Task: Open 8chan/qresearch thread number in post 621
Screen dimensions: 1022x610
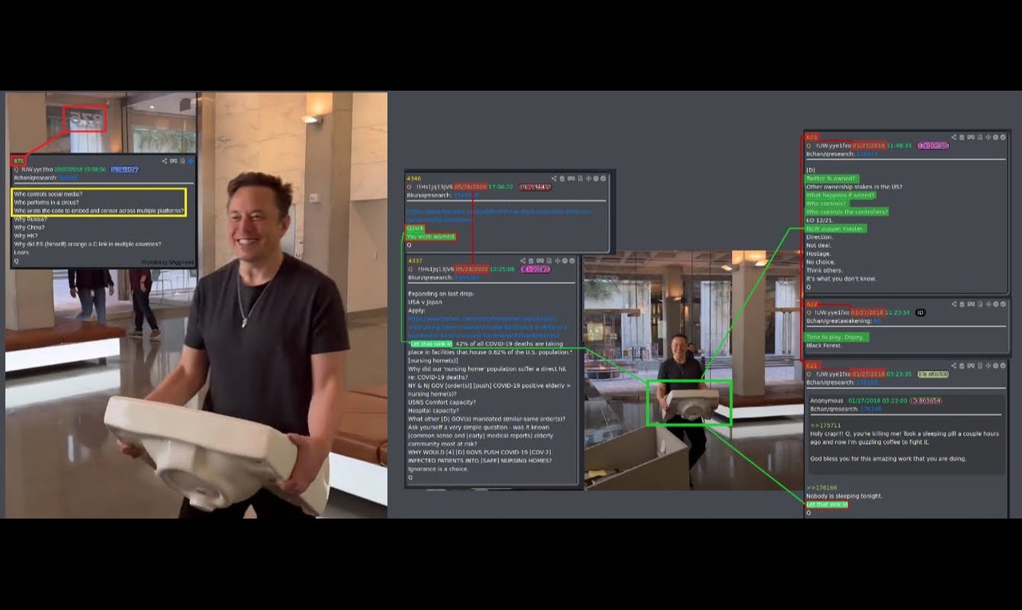Action: 867,382
